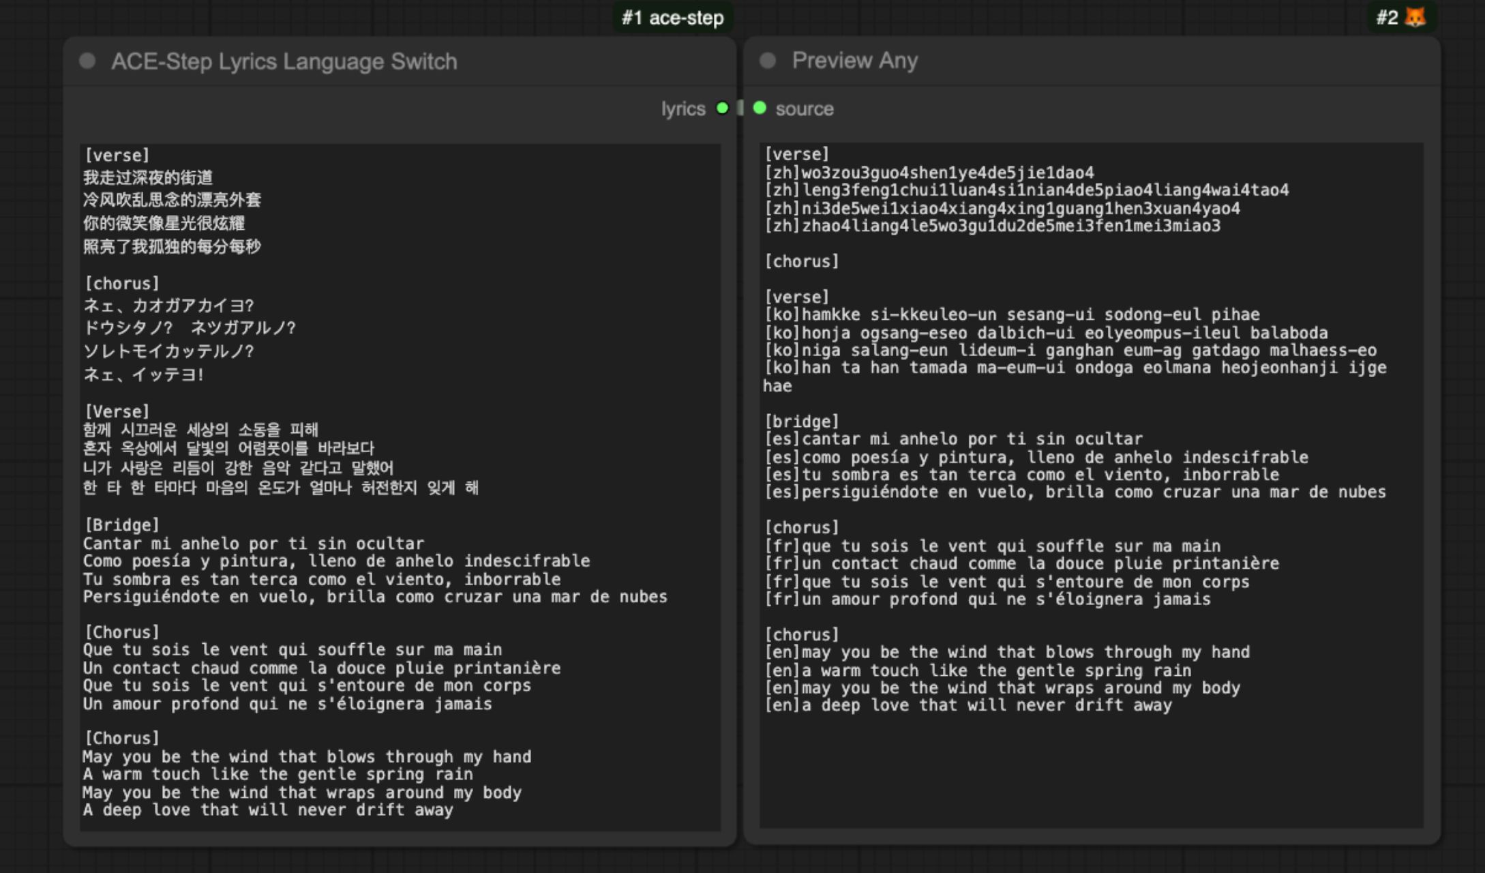Click the line 'ネェ、イッテヨ!'
1485x873 pixels.
(x=144, y=374)
